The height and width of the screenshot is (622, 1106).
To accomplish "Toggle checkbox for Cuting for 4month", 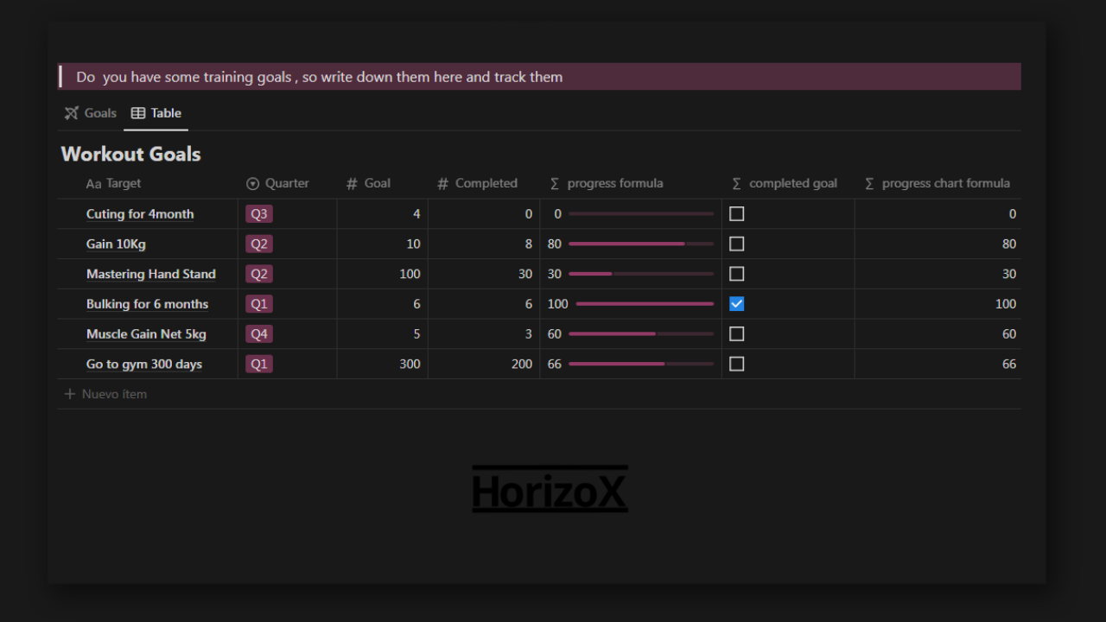I will [737, 213].
